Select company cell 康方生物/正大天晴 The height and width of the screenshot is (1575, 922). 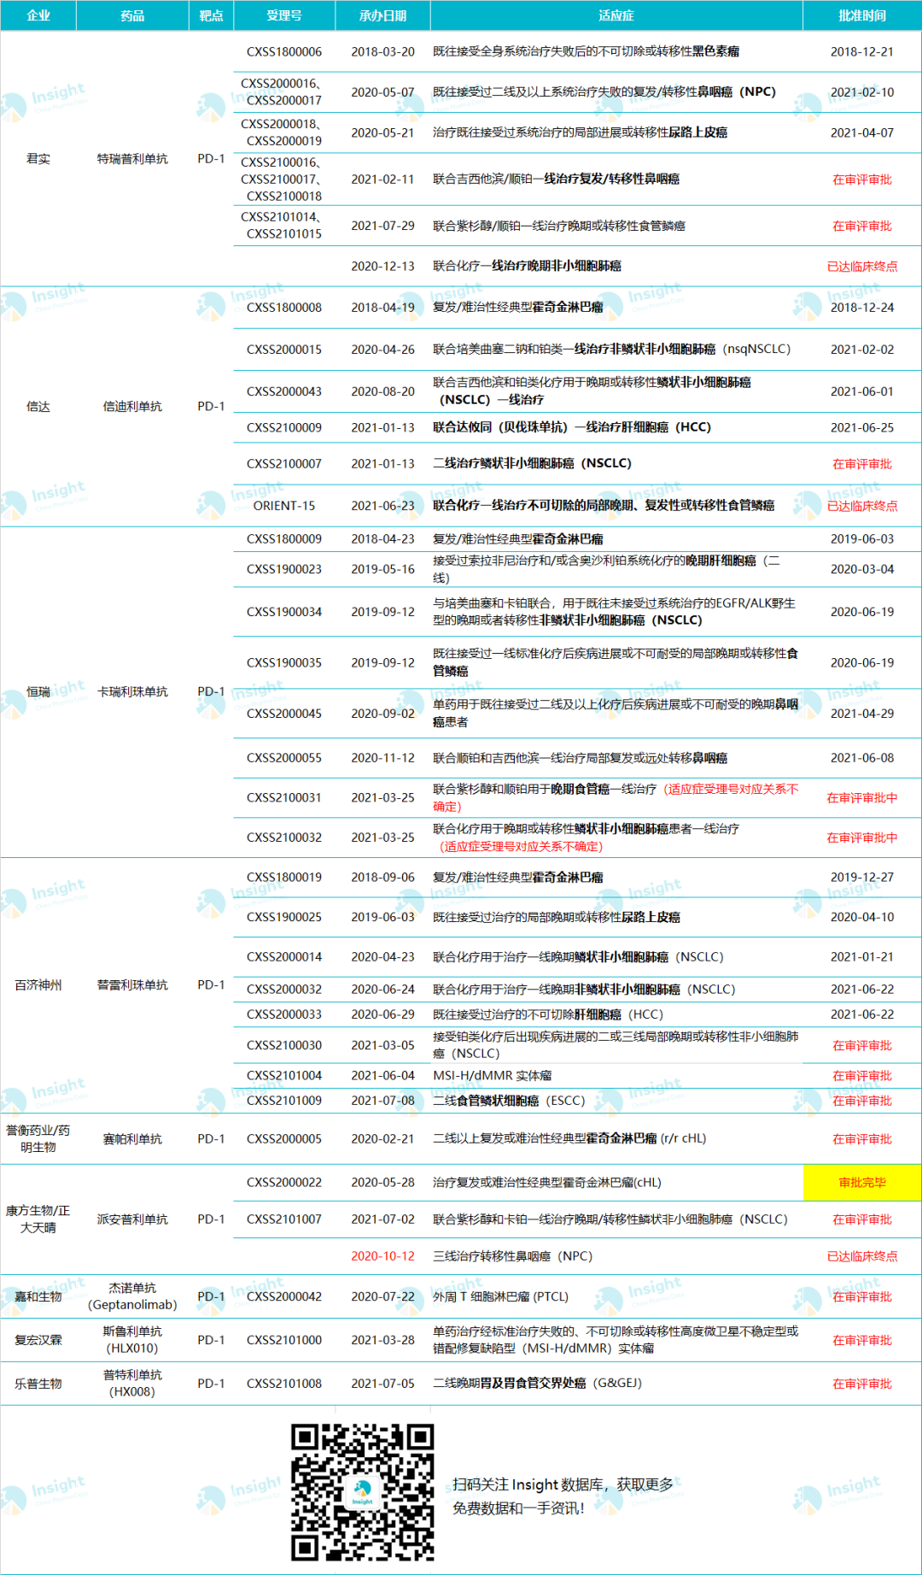pyautogui.click(x=38, y=1219)
